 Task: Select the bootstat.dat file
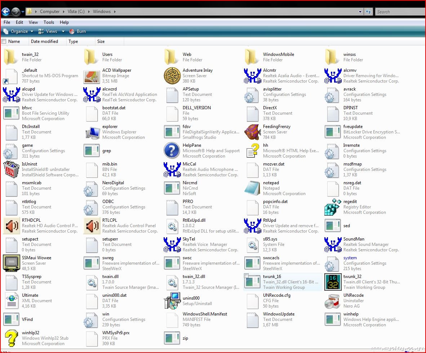click(x=106, y=113)
